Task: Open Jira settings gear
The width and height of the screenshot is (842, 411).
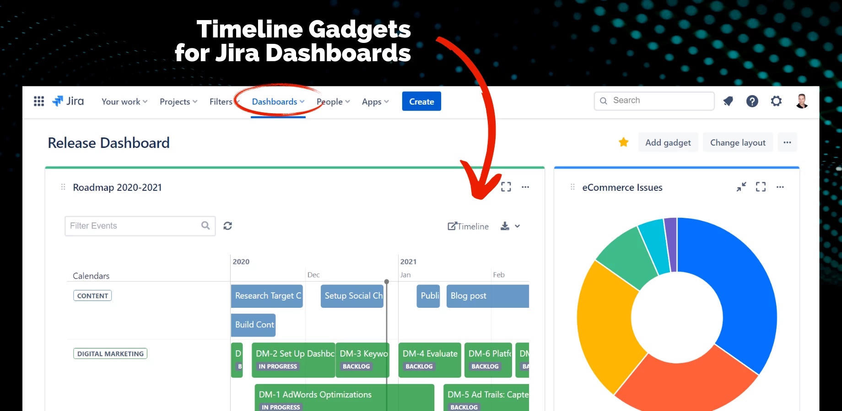Action: point(776,101)
